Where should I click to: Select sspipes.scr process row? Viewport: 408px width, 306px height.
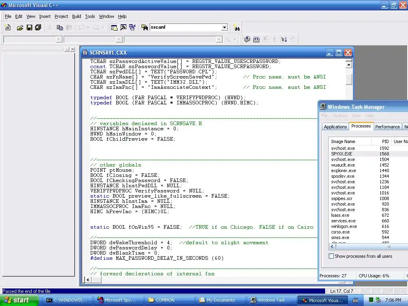click(368, 198)
